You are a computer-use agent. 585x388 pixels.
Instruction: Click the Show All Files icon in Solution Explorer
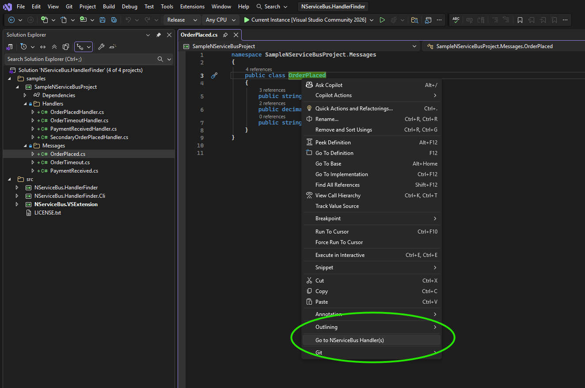[66, 47]
